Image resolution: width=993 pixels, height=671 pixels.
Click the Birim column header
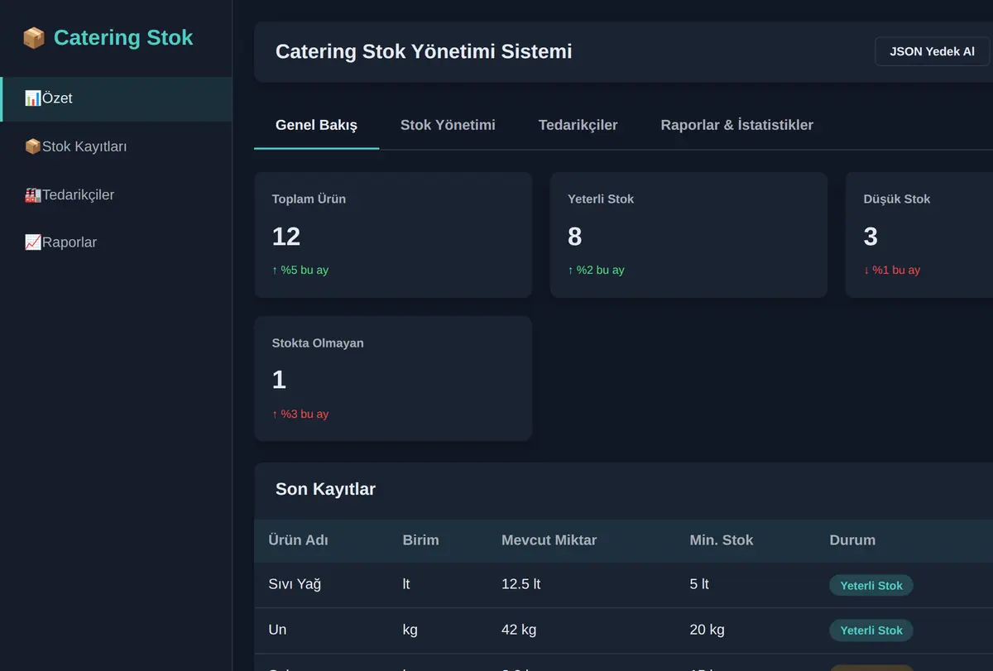[420, 540]
